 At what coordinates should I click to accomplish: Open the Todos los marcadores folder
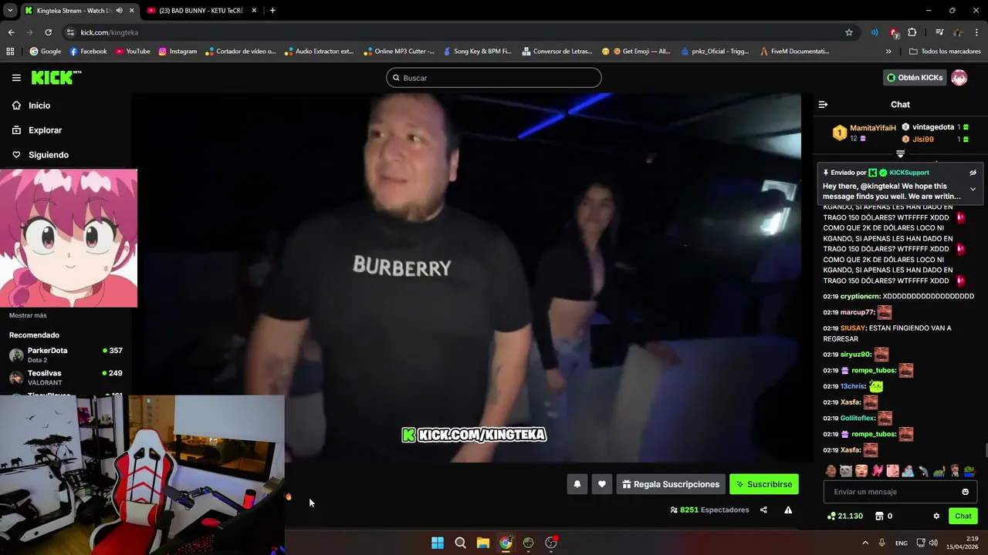click(x=945, y=52)
